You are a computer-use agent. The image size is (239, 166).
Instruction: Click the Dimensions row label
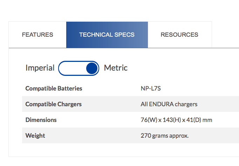click(41, 120)
